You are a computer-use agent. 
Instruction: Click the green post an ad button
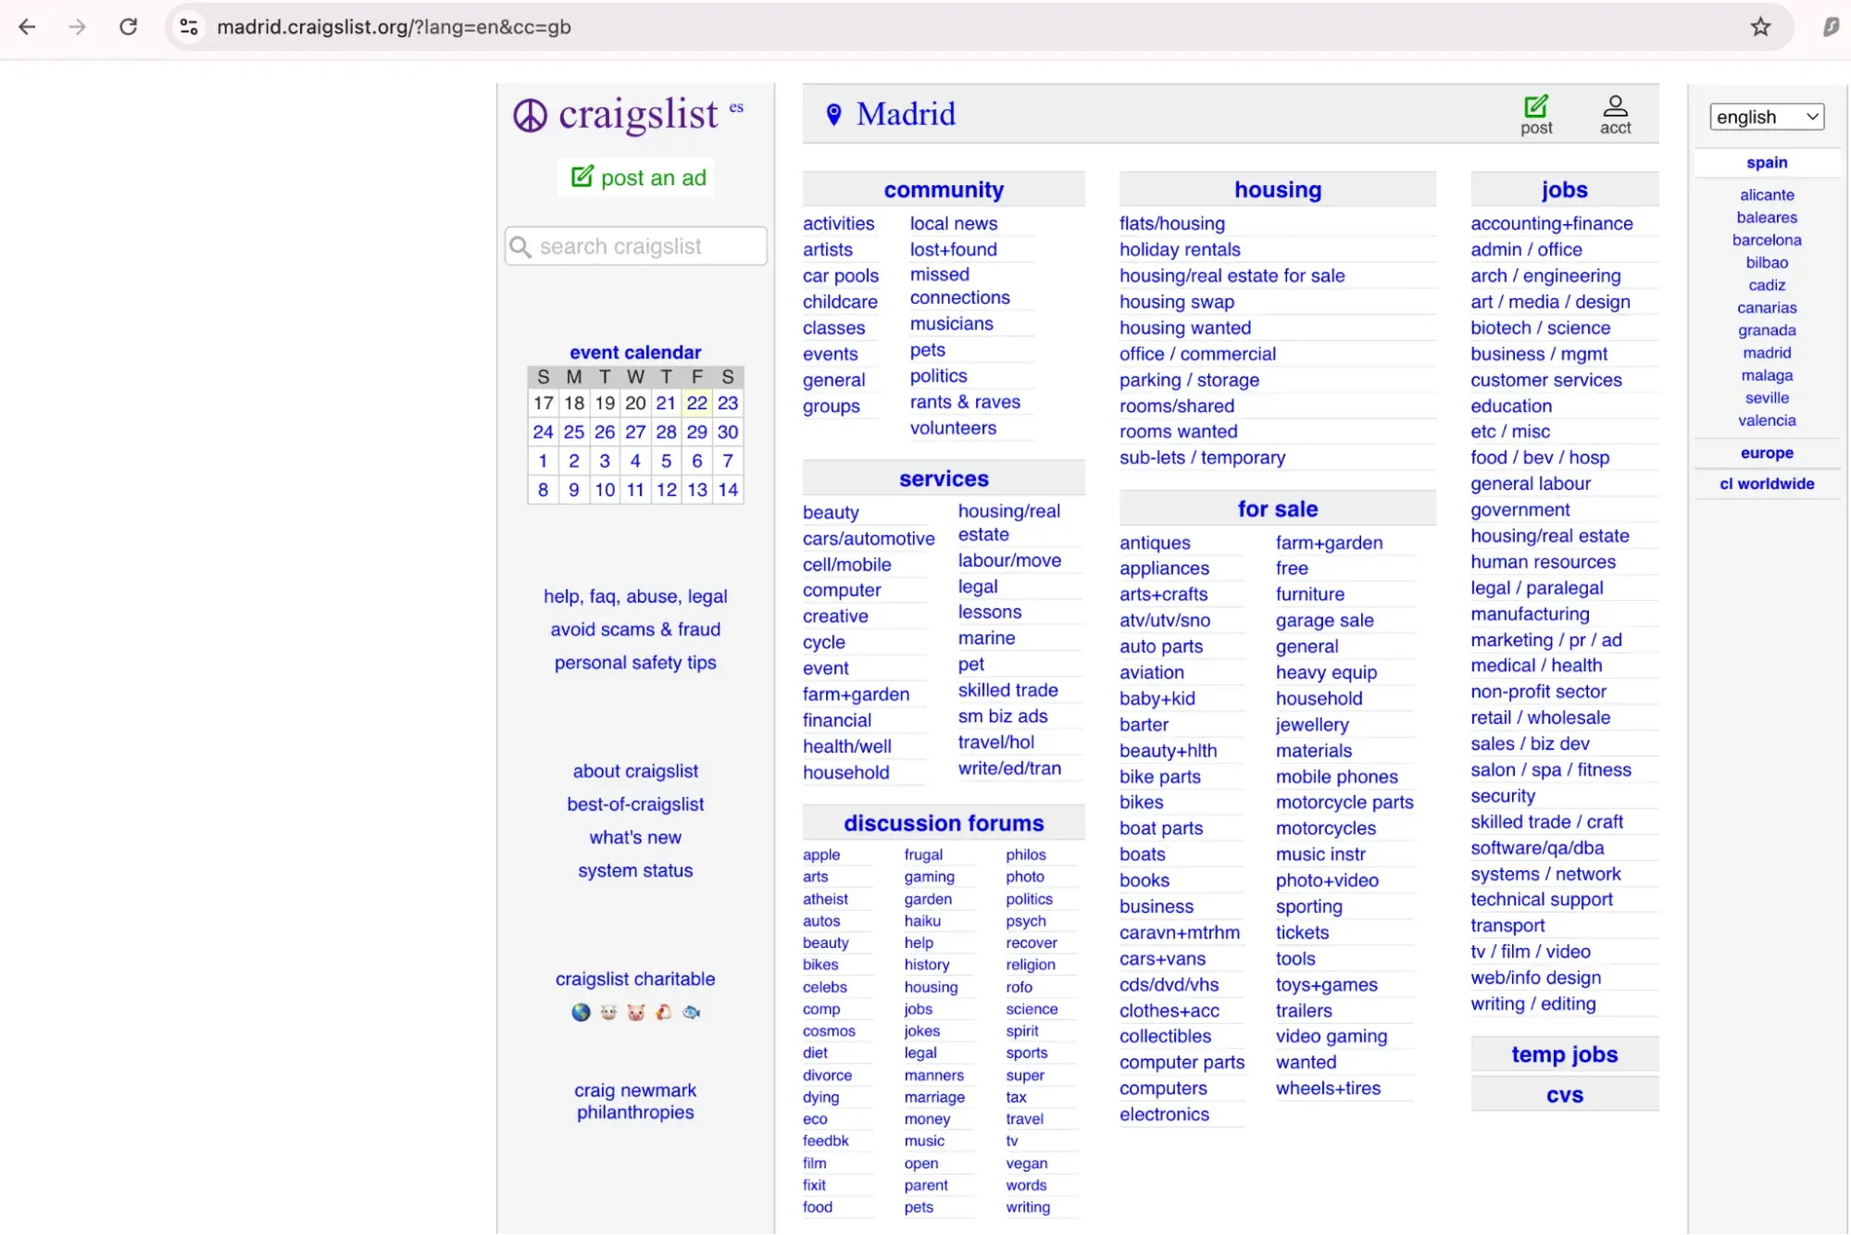(637, 177)
